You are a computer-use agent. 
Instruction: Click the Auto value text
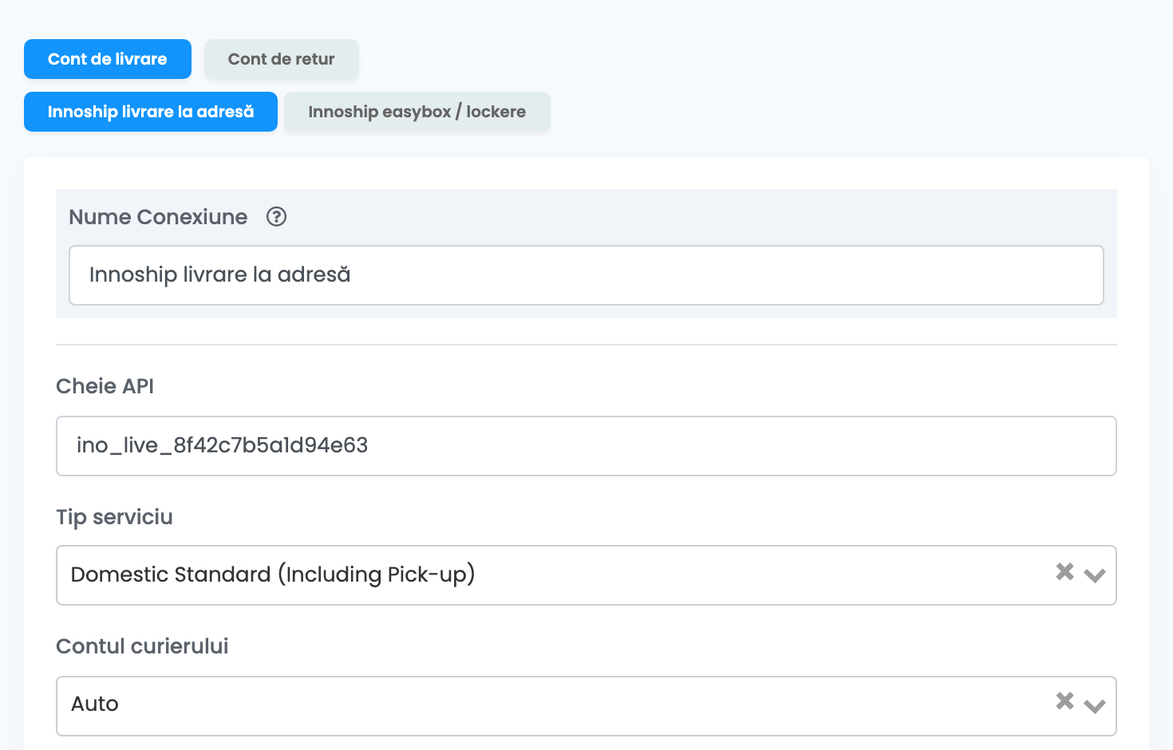[95, 704]
